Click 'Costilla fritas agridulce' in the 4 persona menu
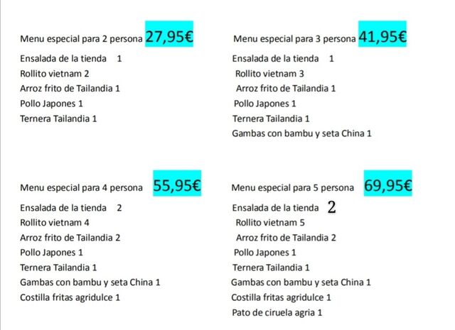 coord(70,297)
